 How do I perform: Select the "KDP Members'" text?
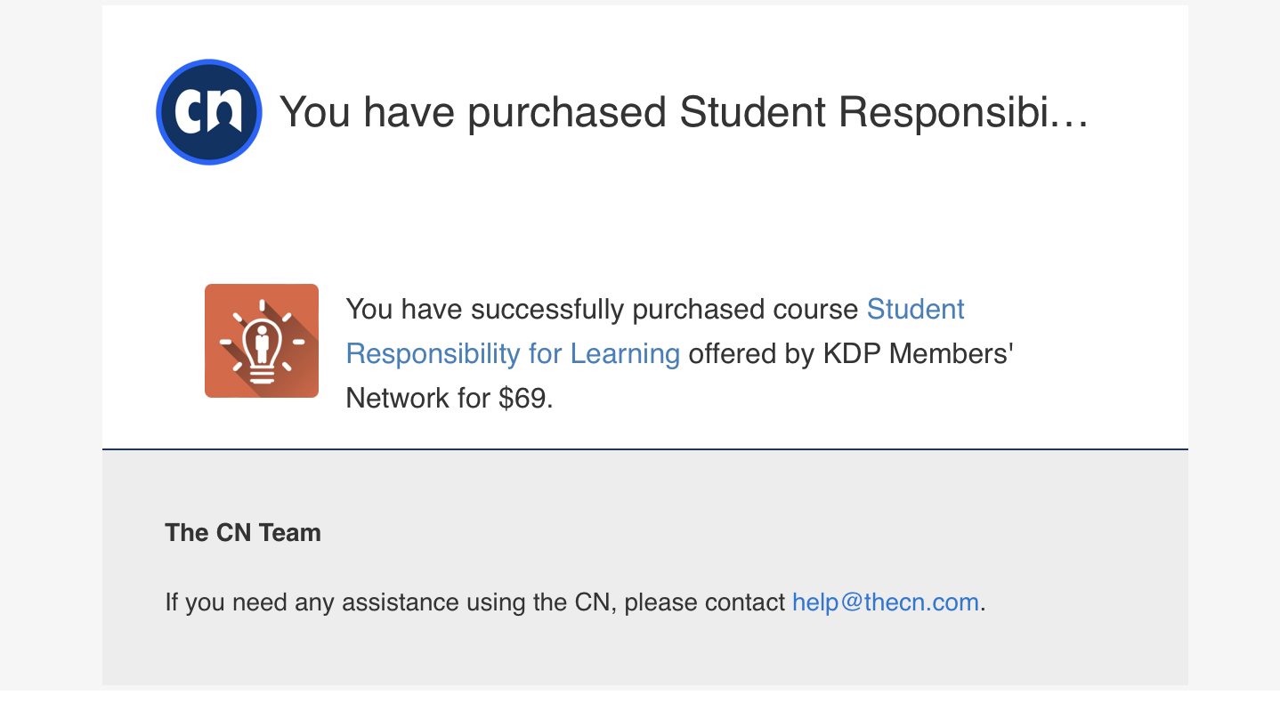(x=919, y=353)
